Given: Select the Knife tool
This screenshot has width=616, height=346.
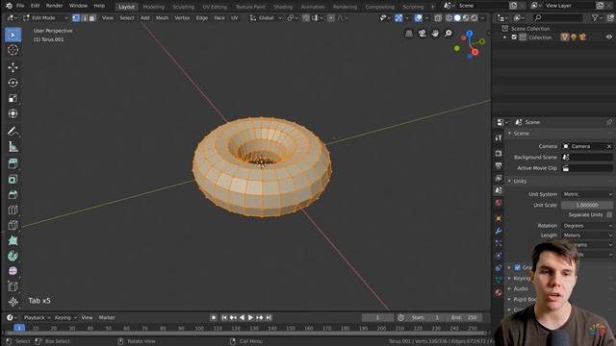Looking at the screenshot, I should click(x=13, y=225).
